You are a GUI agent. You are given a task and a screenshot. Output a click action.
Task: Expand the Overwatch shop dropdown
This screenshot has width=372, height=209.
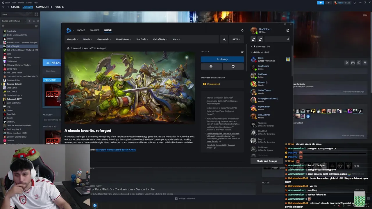coord(104,39)
